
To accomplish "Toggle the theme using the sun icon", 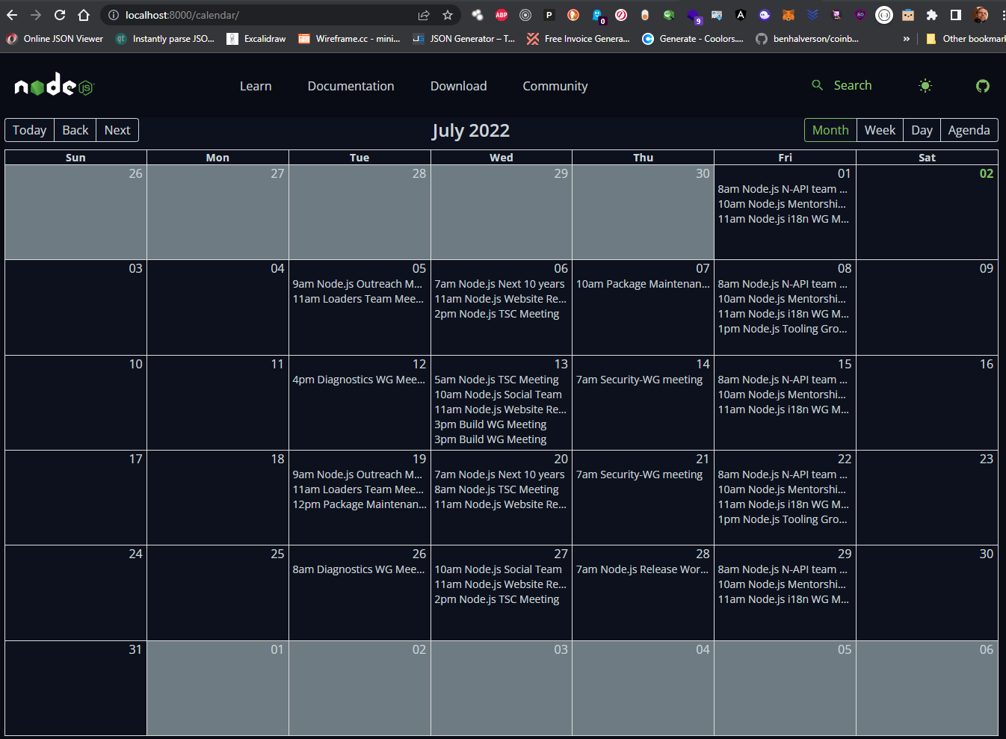I will (x=925, y=85).
